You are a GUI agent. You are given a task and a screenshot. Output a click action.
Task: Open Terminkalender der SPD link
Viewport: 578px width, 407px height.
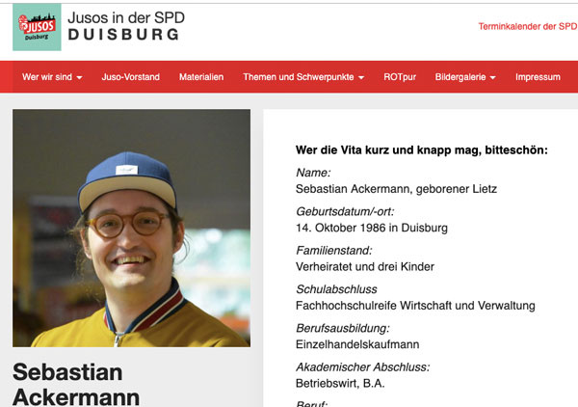click(528, 26)
